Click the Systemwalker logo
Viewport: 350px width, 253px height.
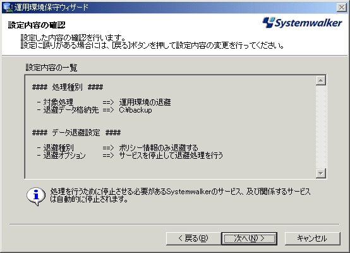302,23
